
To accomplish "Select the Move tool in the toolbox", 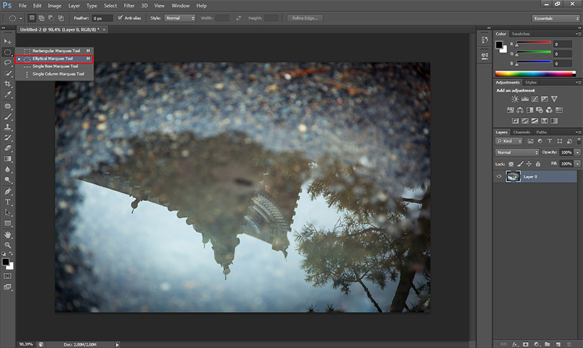I will click(8, 41).
